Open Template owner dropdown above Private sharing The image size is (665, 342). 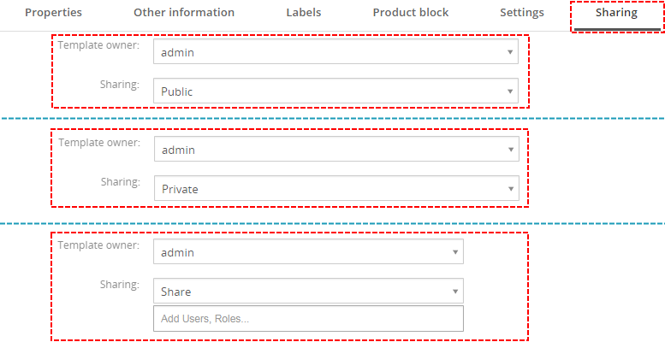(335, 150)
